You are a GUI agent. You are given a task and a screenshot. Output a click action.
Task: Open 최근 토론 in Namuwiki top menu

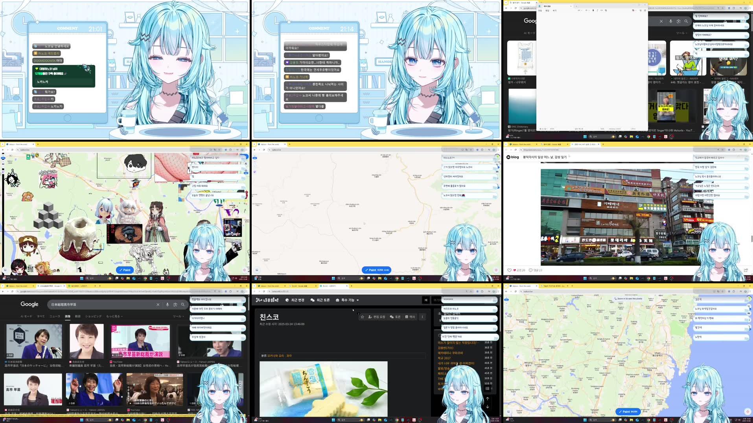320,300
